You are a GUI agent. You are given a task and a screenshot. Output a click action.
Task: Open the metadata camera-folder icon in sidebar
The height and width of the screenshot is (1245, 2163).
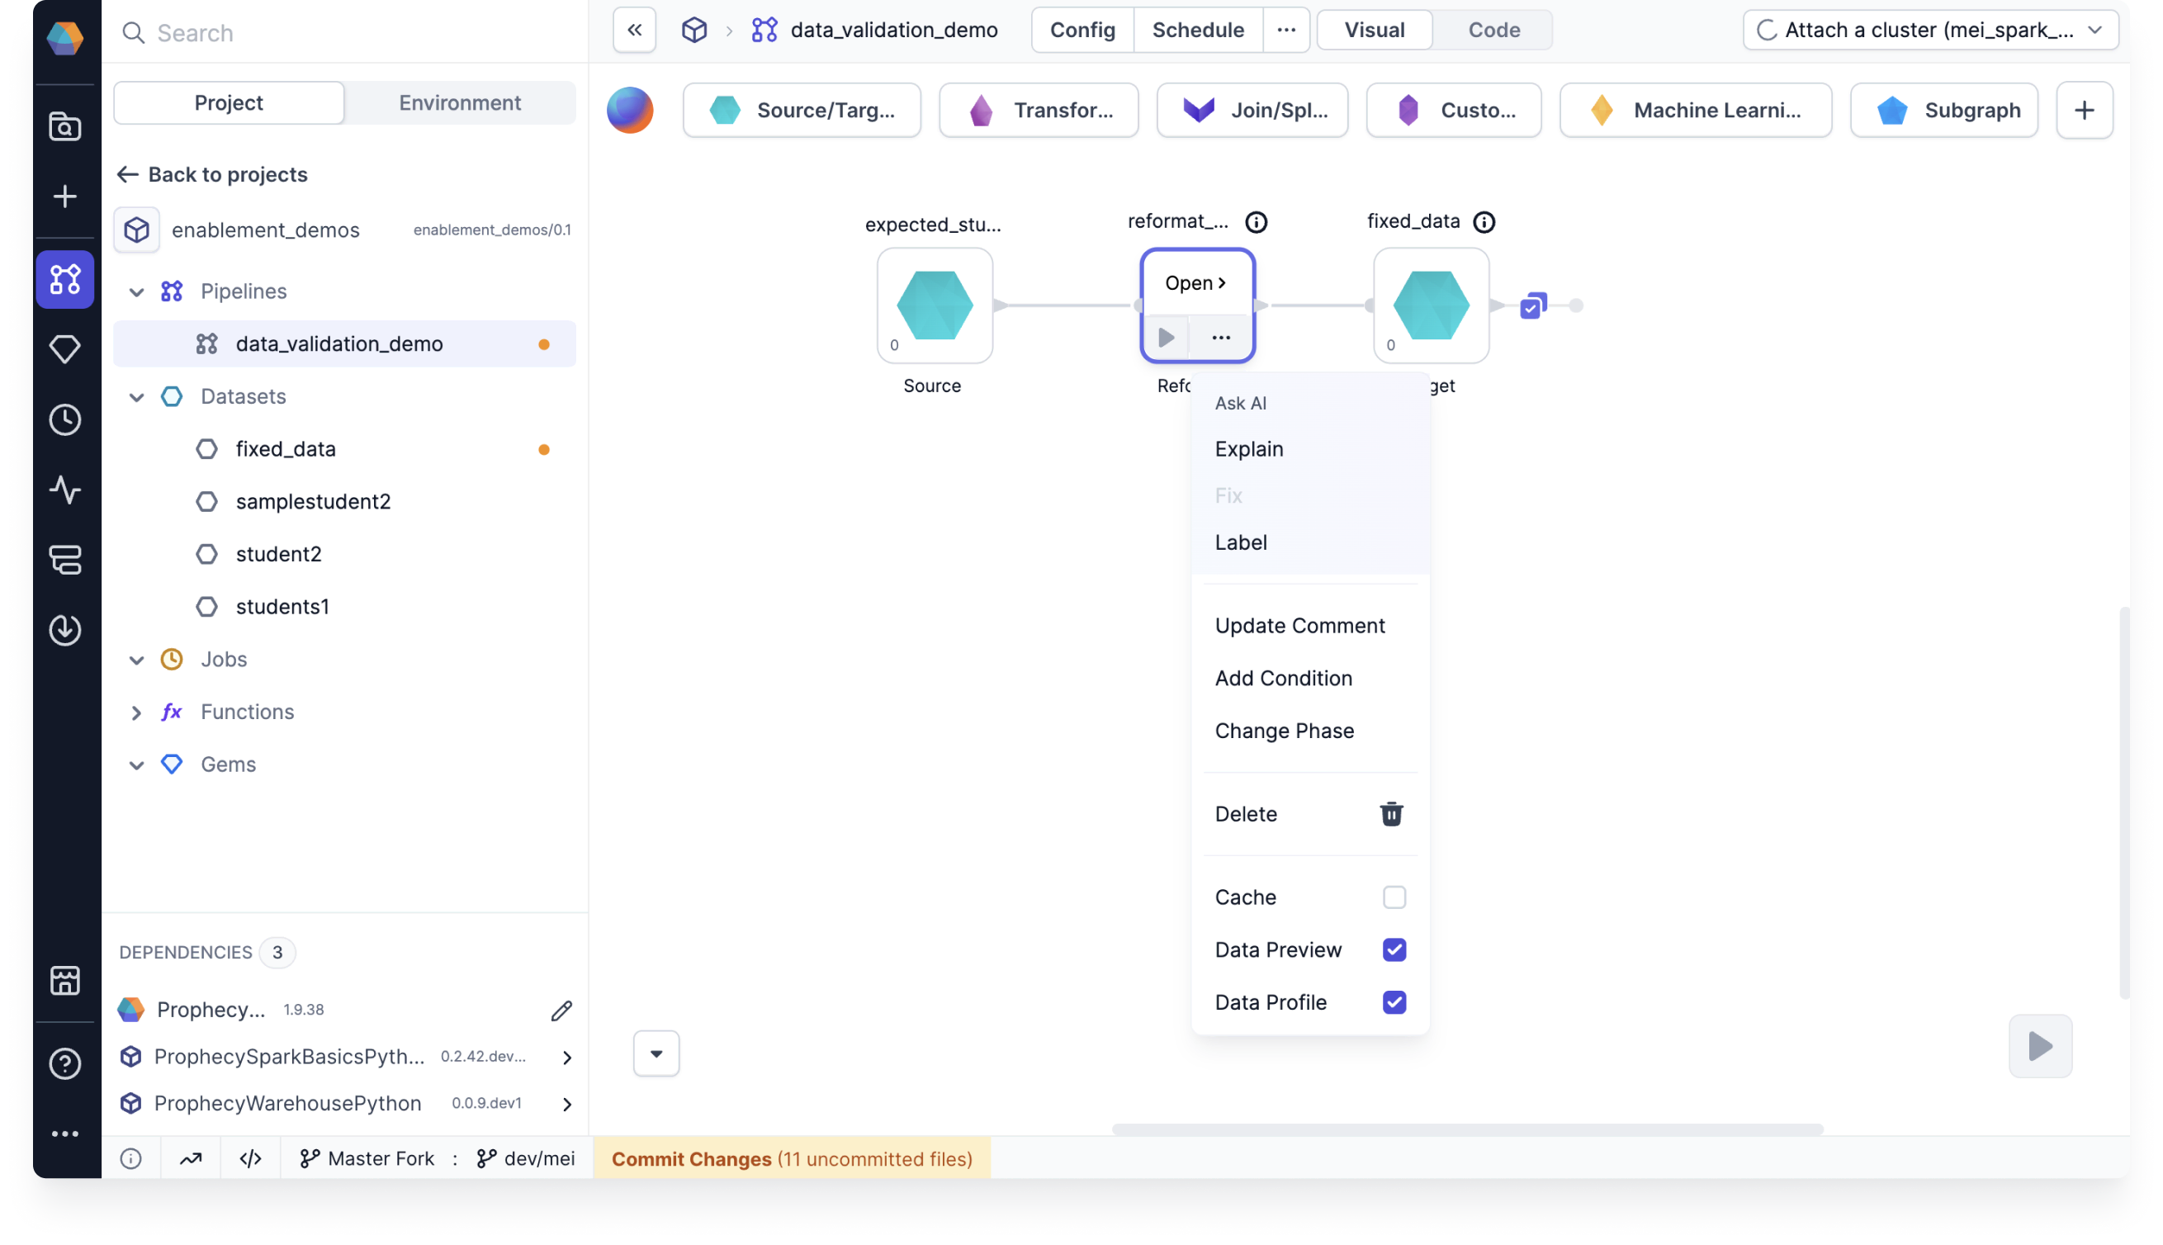tap(65, 126)
